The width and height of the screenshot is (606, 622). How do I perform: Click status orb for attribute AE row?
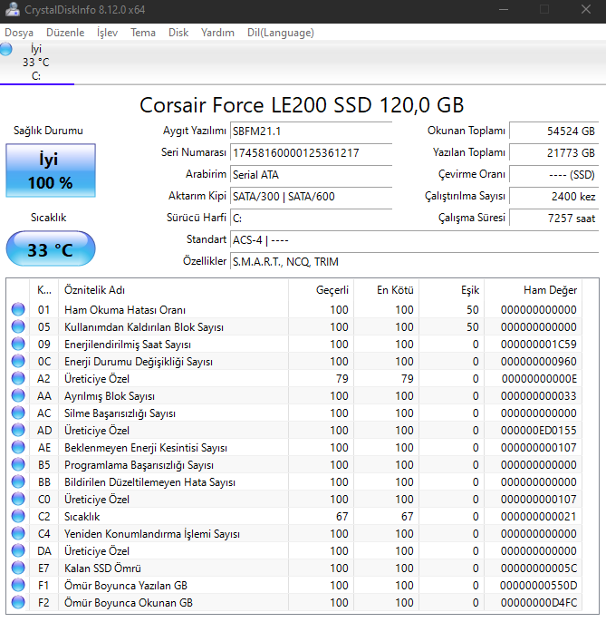click(18, 448)
